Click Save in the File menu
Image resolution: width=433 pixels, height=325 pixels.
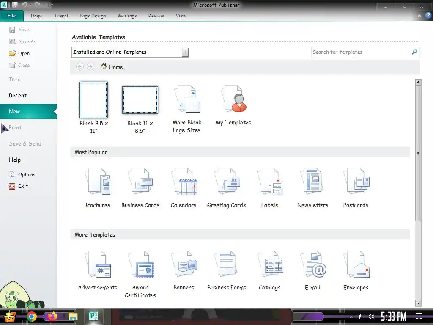(19, 30)
